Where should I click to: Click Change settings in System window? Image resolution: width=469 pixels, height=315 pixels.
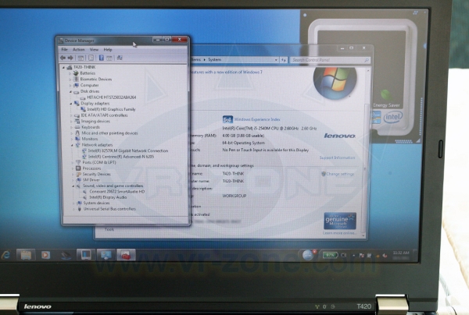coord(340,174)
